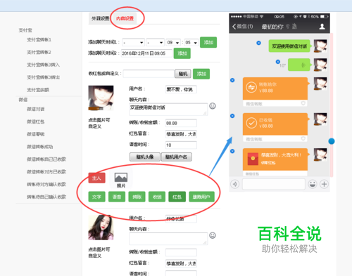Click the second user's empty chat content box
The width and height of the screenshot is (352, 276).
click(168, 239)
